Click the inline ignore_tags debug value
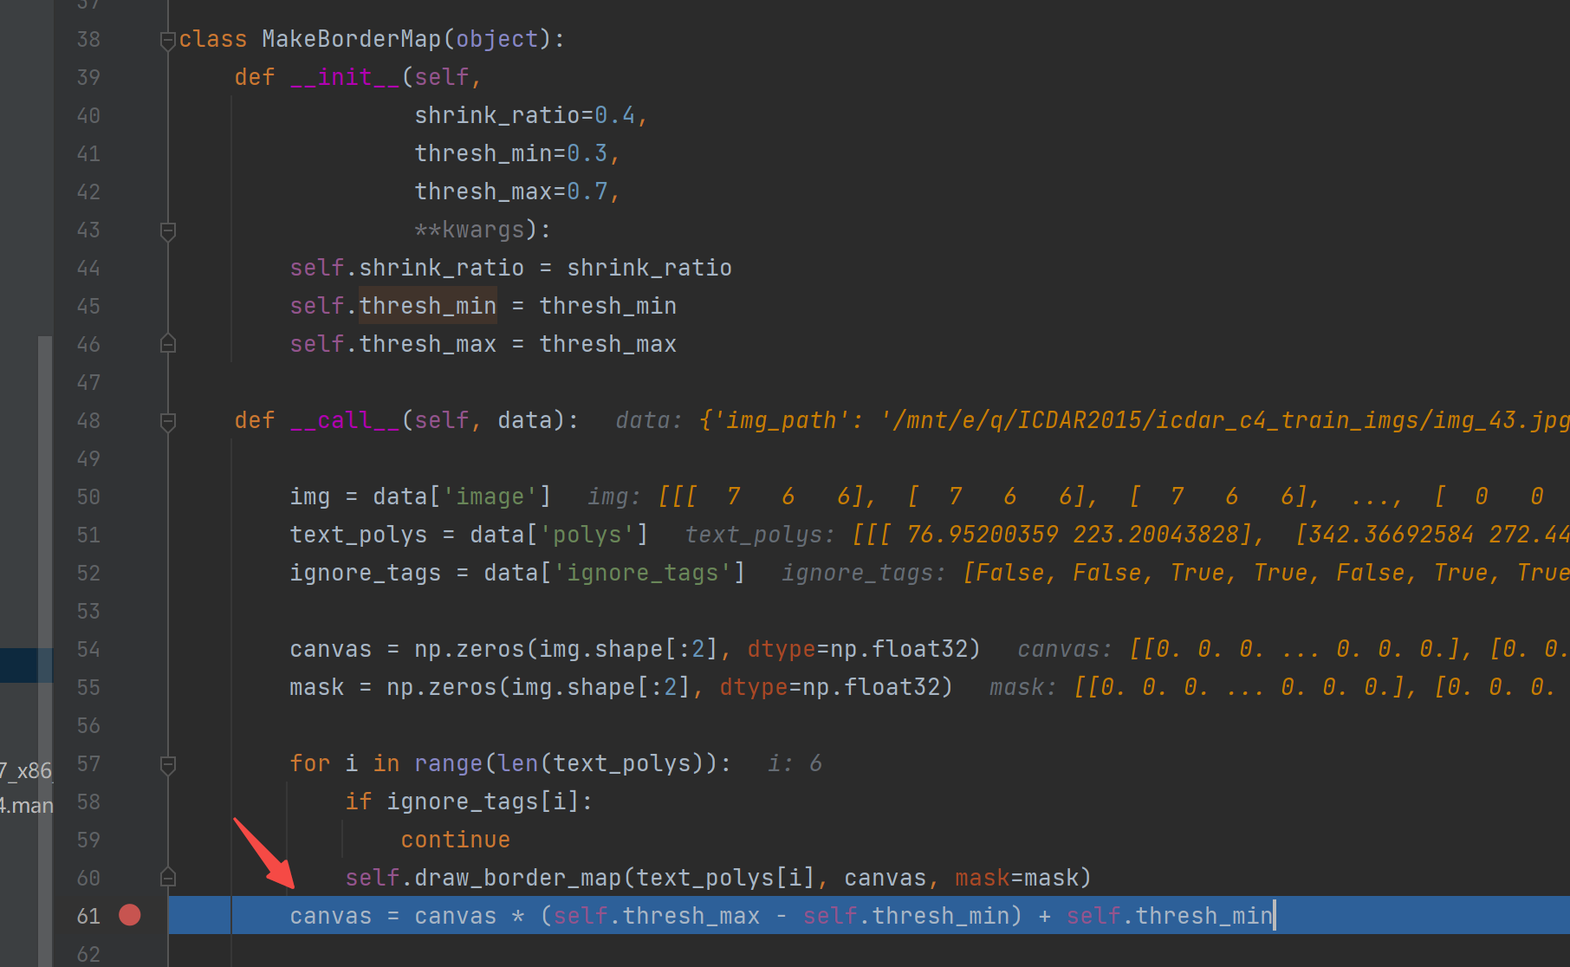This screenshot has width=1570, height=967. pyautogui.click(x=1175, y=573)
